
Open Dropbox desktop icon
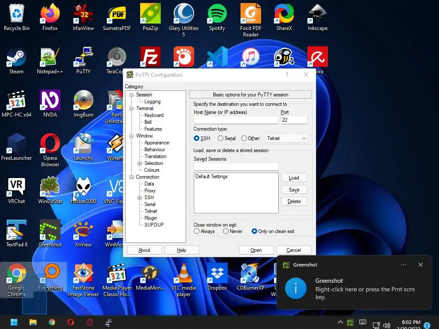[x=217, y=277]
